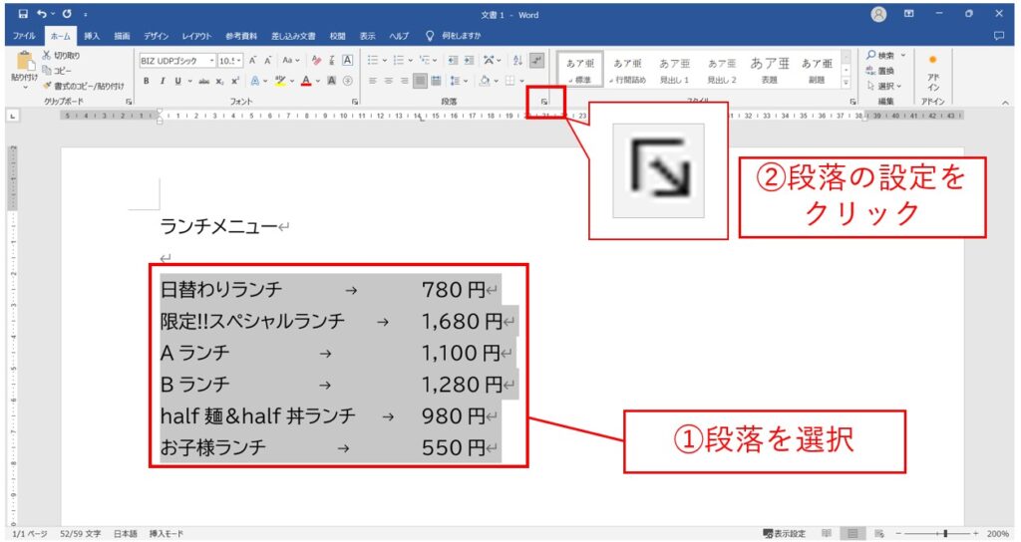Toggle Italic formatting button

click(x=162, y=81)
